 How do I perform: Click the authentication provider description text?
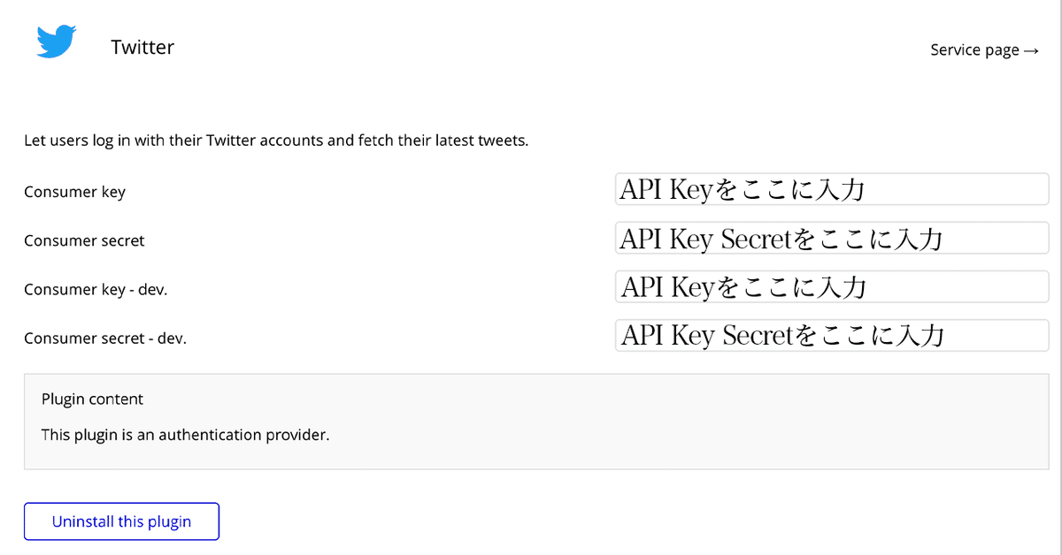point(185,435)
